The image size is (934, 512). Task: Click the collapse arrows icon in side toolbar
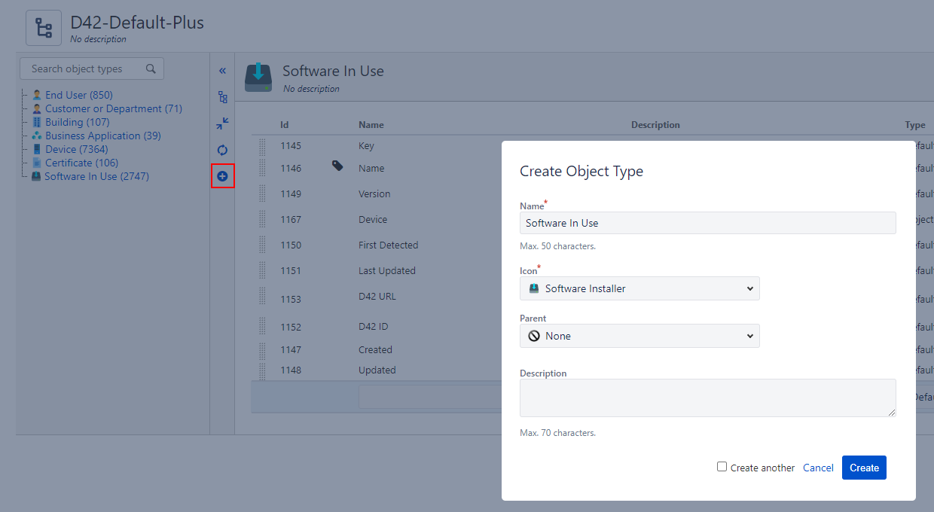pos(222,123)
